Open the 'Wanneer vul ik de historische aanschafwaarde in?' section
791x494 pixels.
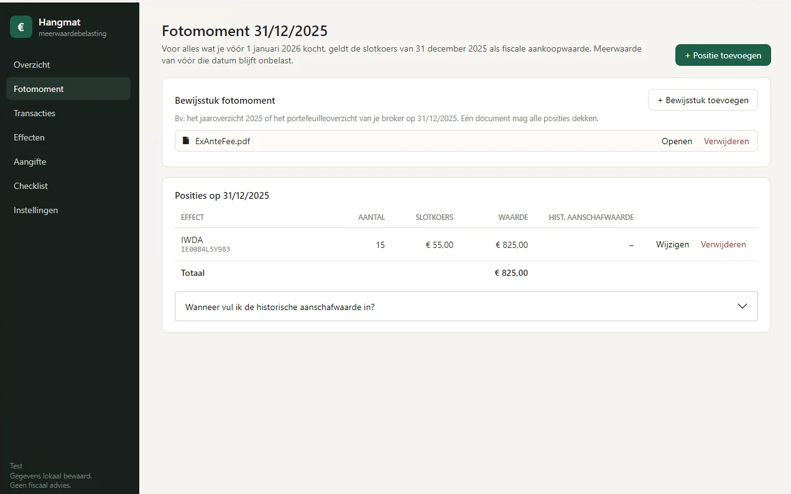(x=466, y=306)
